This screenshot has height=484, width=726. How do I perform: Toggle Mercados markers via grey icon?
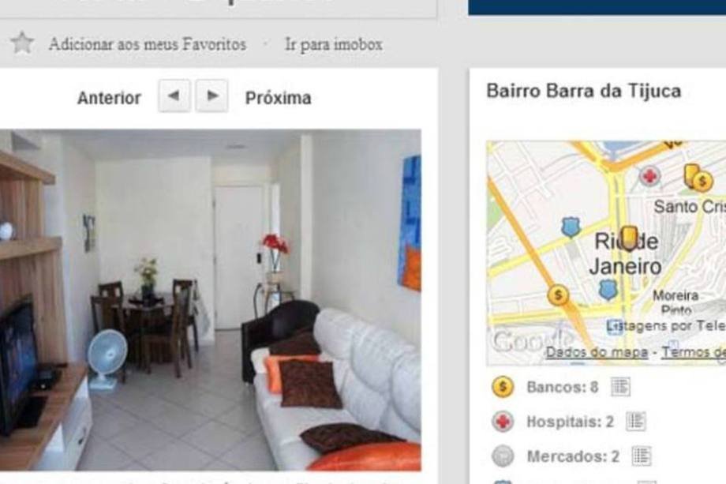503,456
